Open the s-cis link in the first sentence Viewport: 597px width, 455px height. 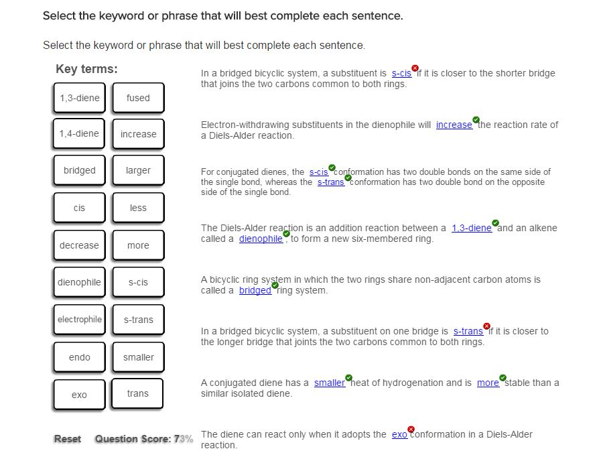401,73
